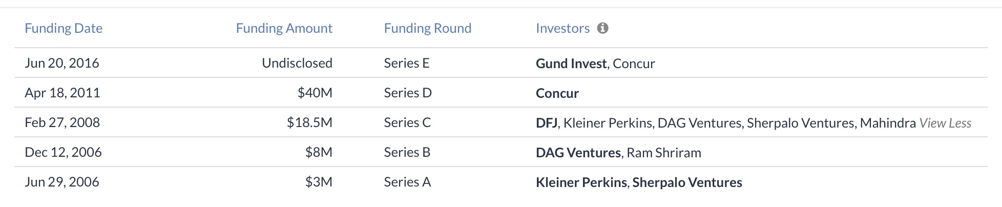
Task: Click the Investors info icon
Action: (603, 28)
